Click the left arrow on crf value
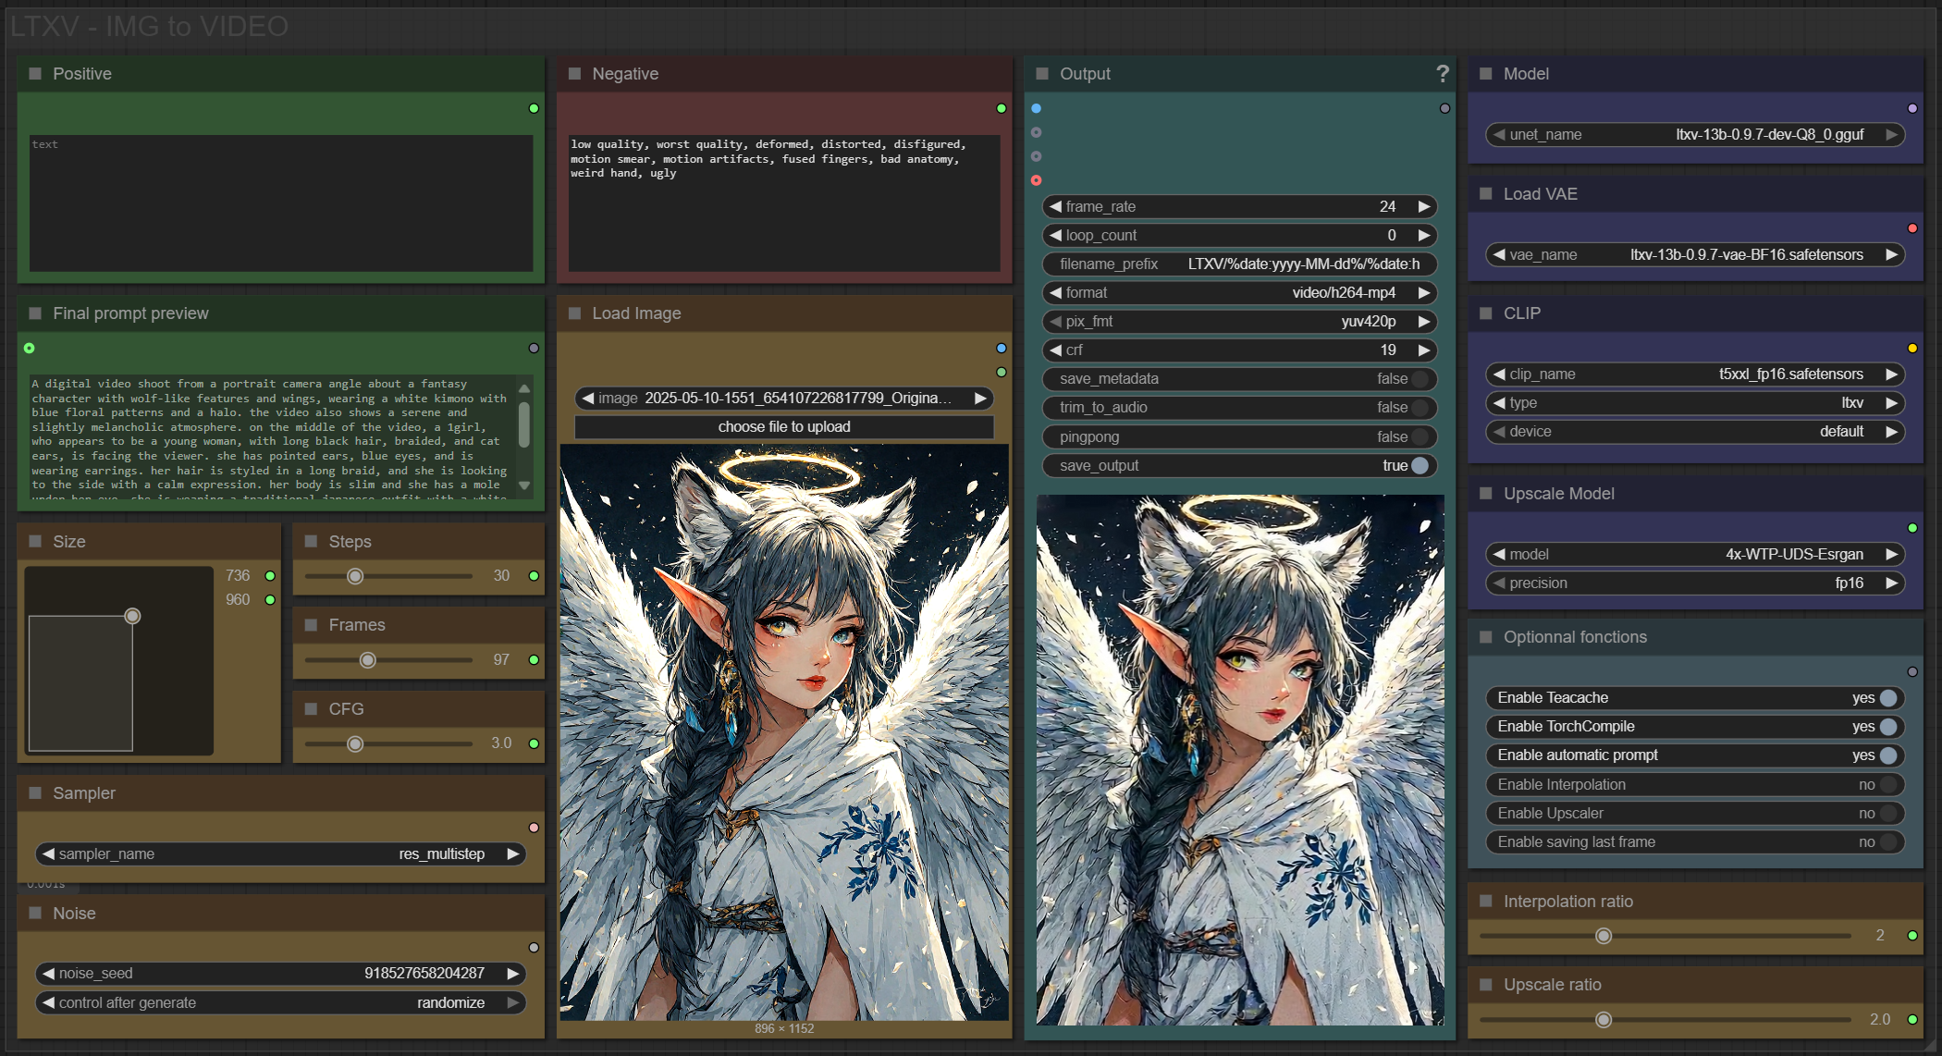The height and width of the screenshot is (1056, 1942). [1055, 350]
